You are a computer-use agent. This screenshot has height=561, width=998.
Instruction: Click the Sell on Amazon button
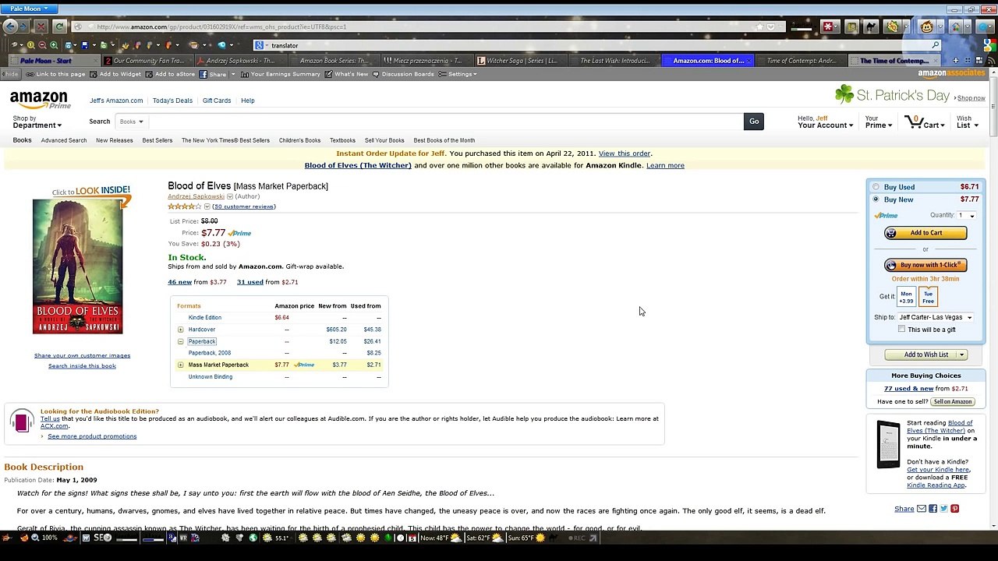pyautogui.click(x=953, y=401)
